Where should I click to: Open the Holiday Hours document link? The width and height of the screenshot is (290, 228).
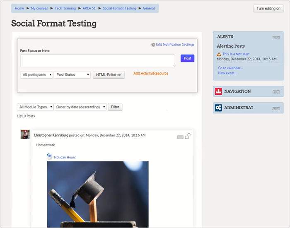65,157
